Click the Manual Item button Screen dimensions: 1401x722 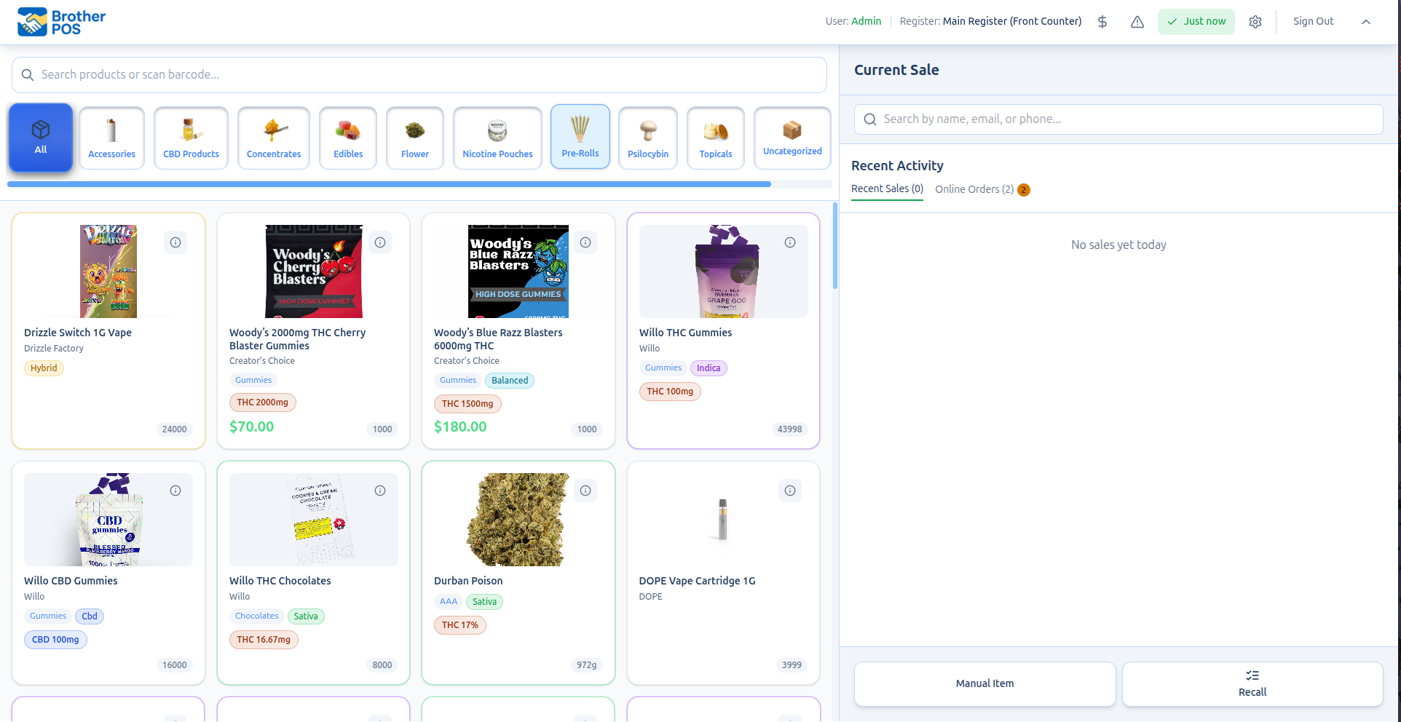point(984,683)
